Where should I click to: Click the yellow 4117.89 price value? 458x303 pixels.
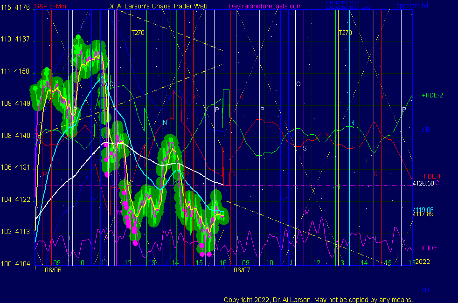(x=423, y=214)
